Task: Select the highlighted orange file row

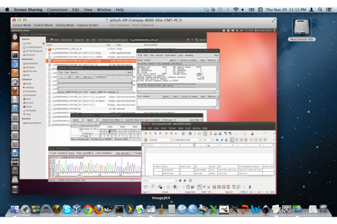Action: [91, 61]
